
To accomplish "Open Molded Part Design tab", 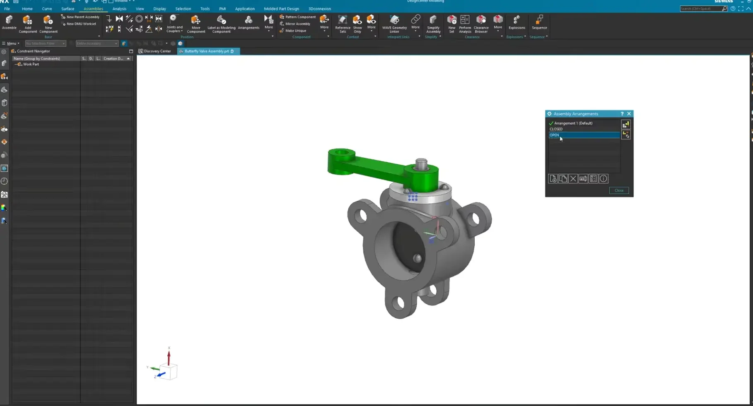I will click(x=281, y=9).
